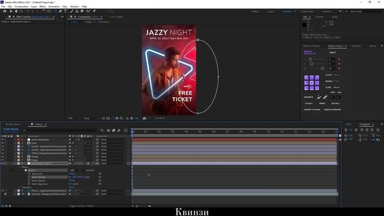Select the Brush tool
Image resolution: width=384 pixels, height=216 pixels.
(72, 11)
